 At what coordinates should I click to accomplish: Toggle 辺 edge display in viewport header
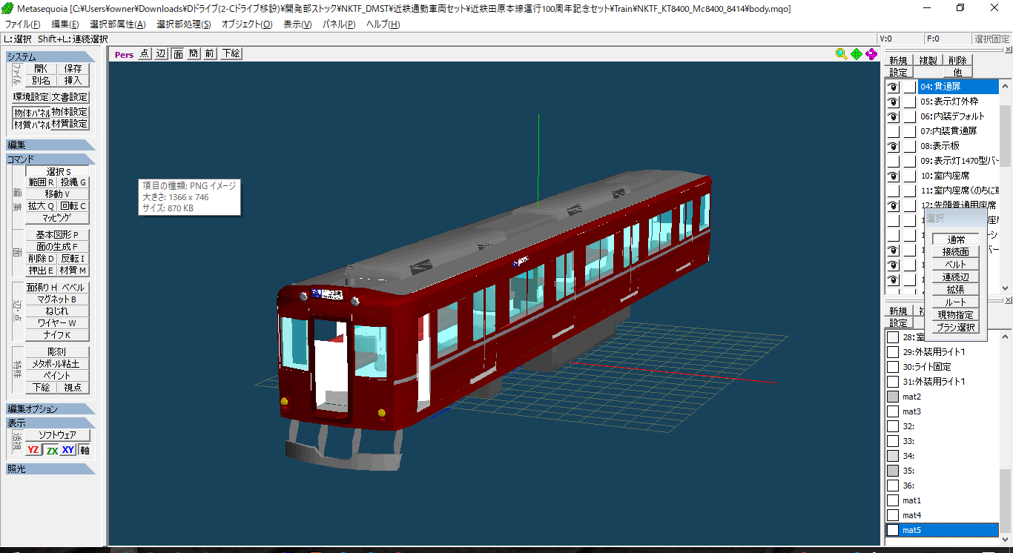point(161,53)
